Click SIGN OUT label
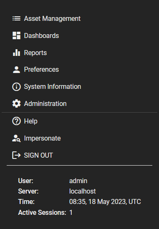 tap(38, 155)
